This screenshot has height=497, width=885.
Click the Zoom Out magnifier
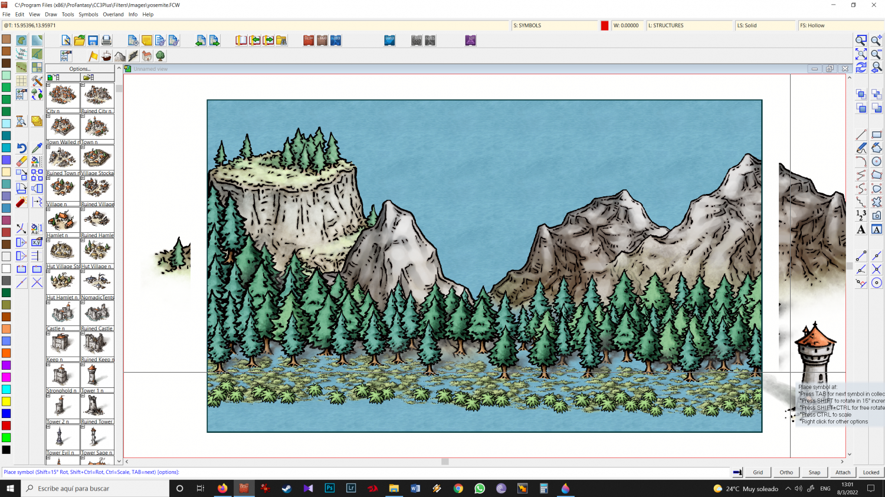pos(877,54)
